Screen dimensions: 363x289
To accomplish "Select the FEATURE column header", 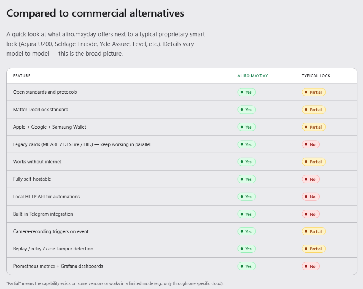I will 22,76.
